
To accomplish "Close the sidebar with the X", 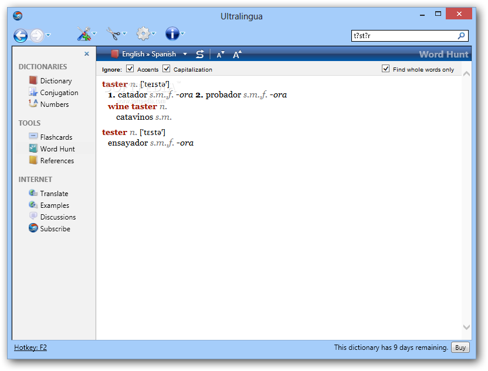I will coord(87,54).
